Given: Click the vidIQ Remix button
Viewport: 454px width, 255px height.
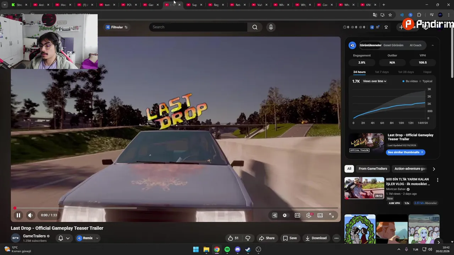Looking at the screenshot, I should [x=85, y=238].
